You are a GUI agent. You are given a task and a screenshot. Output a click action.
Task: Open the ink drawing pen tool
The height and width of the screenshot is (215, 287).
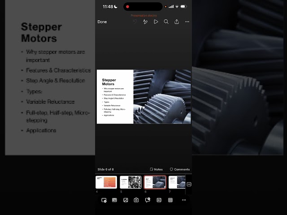145,22
